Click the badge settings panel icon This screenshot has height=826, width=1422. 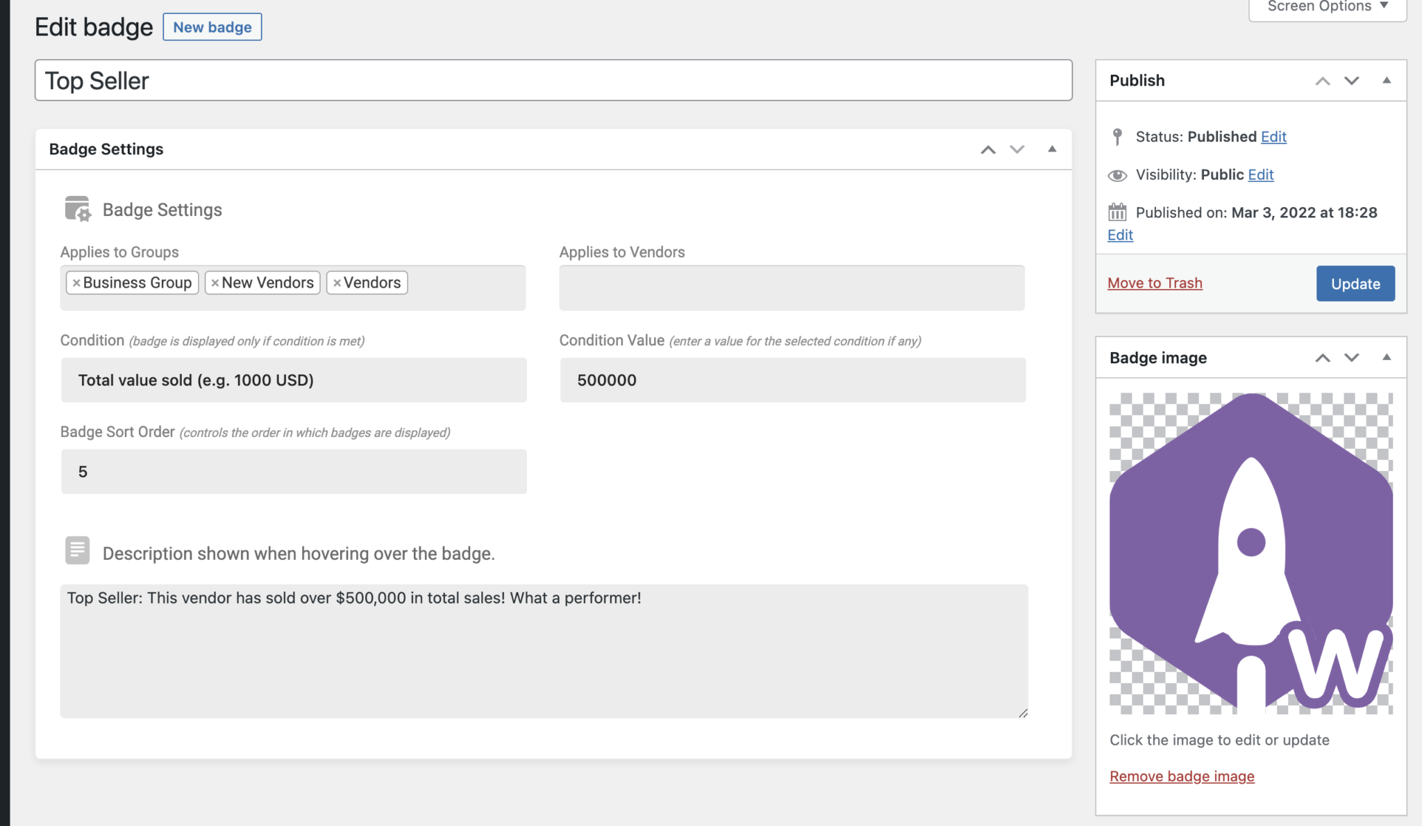pos(76,208)
